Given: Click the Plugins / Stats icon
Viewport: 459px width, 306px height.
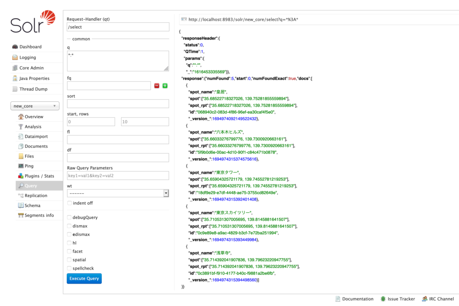Looking at the screenshot, I should click(x=21, y=176).
